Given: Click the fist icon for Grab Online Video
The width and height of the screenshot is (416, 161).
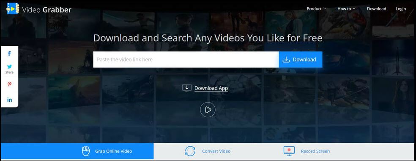Looking at the screenshot, I should [86, 151].
